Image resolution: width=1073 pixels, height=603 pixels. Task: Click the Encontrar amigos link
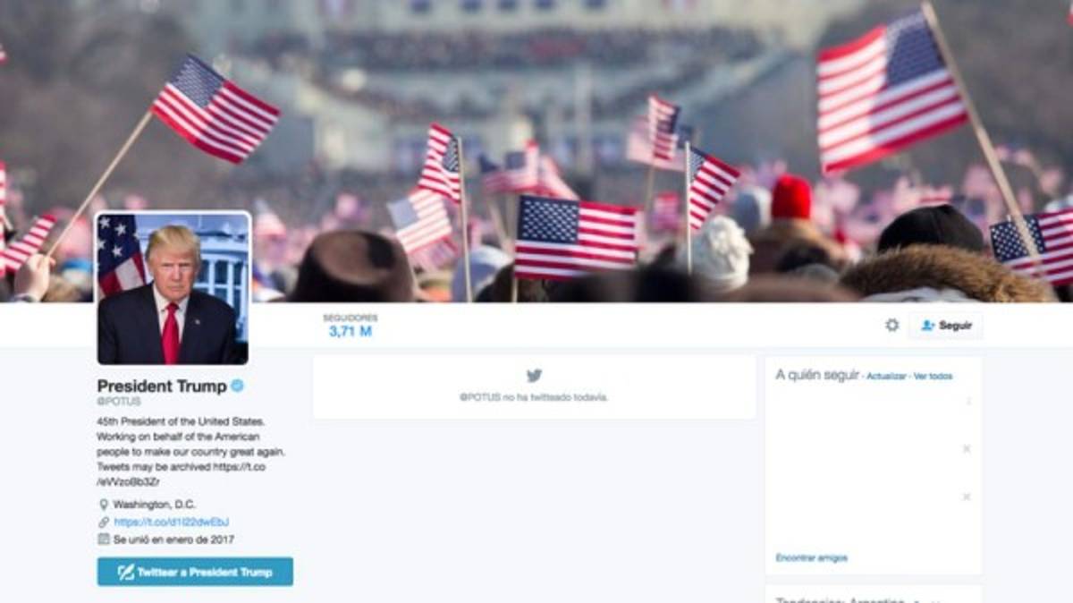(811, 558)
